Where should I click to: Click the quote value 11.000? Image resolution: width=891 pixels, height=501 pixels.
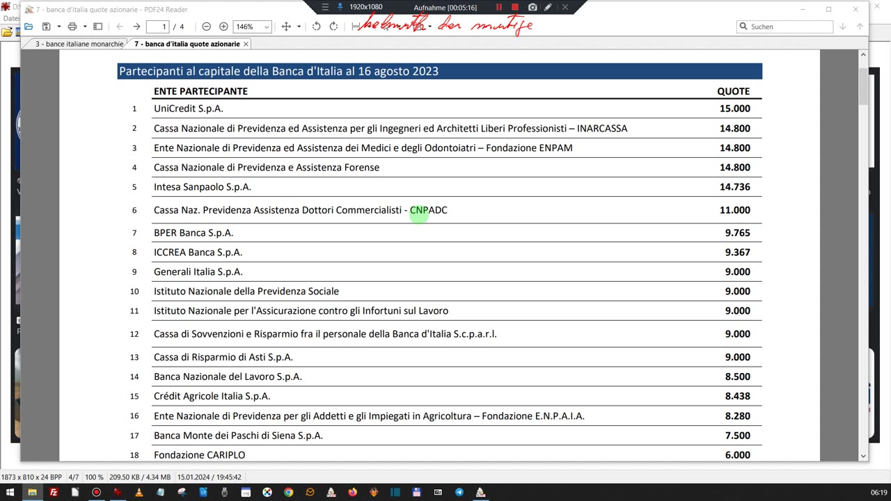click(x=734, y=209)
